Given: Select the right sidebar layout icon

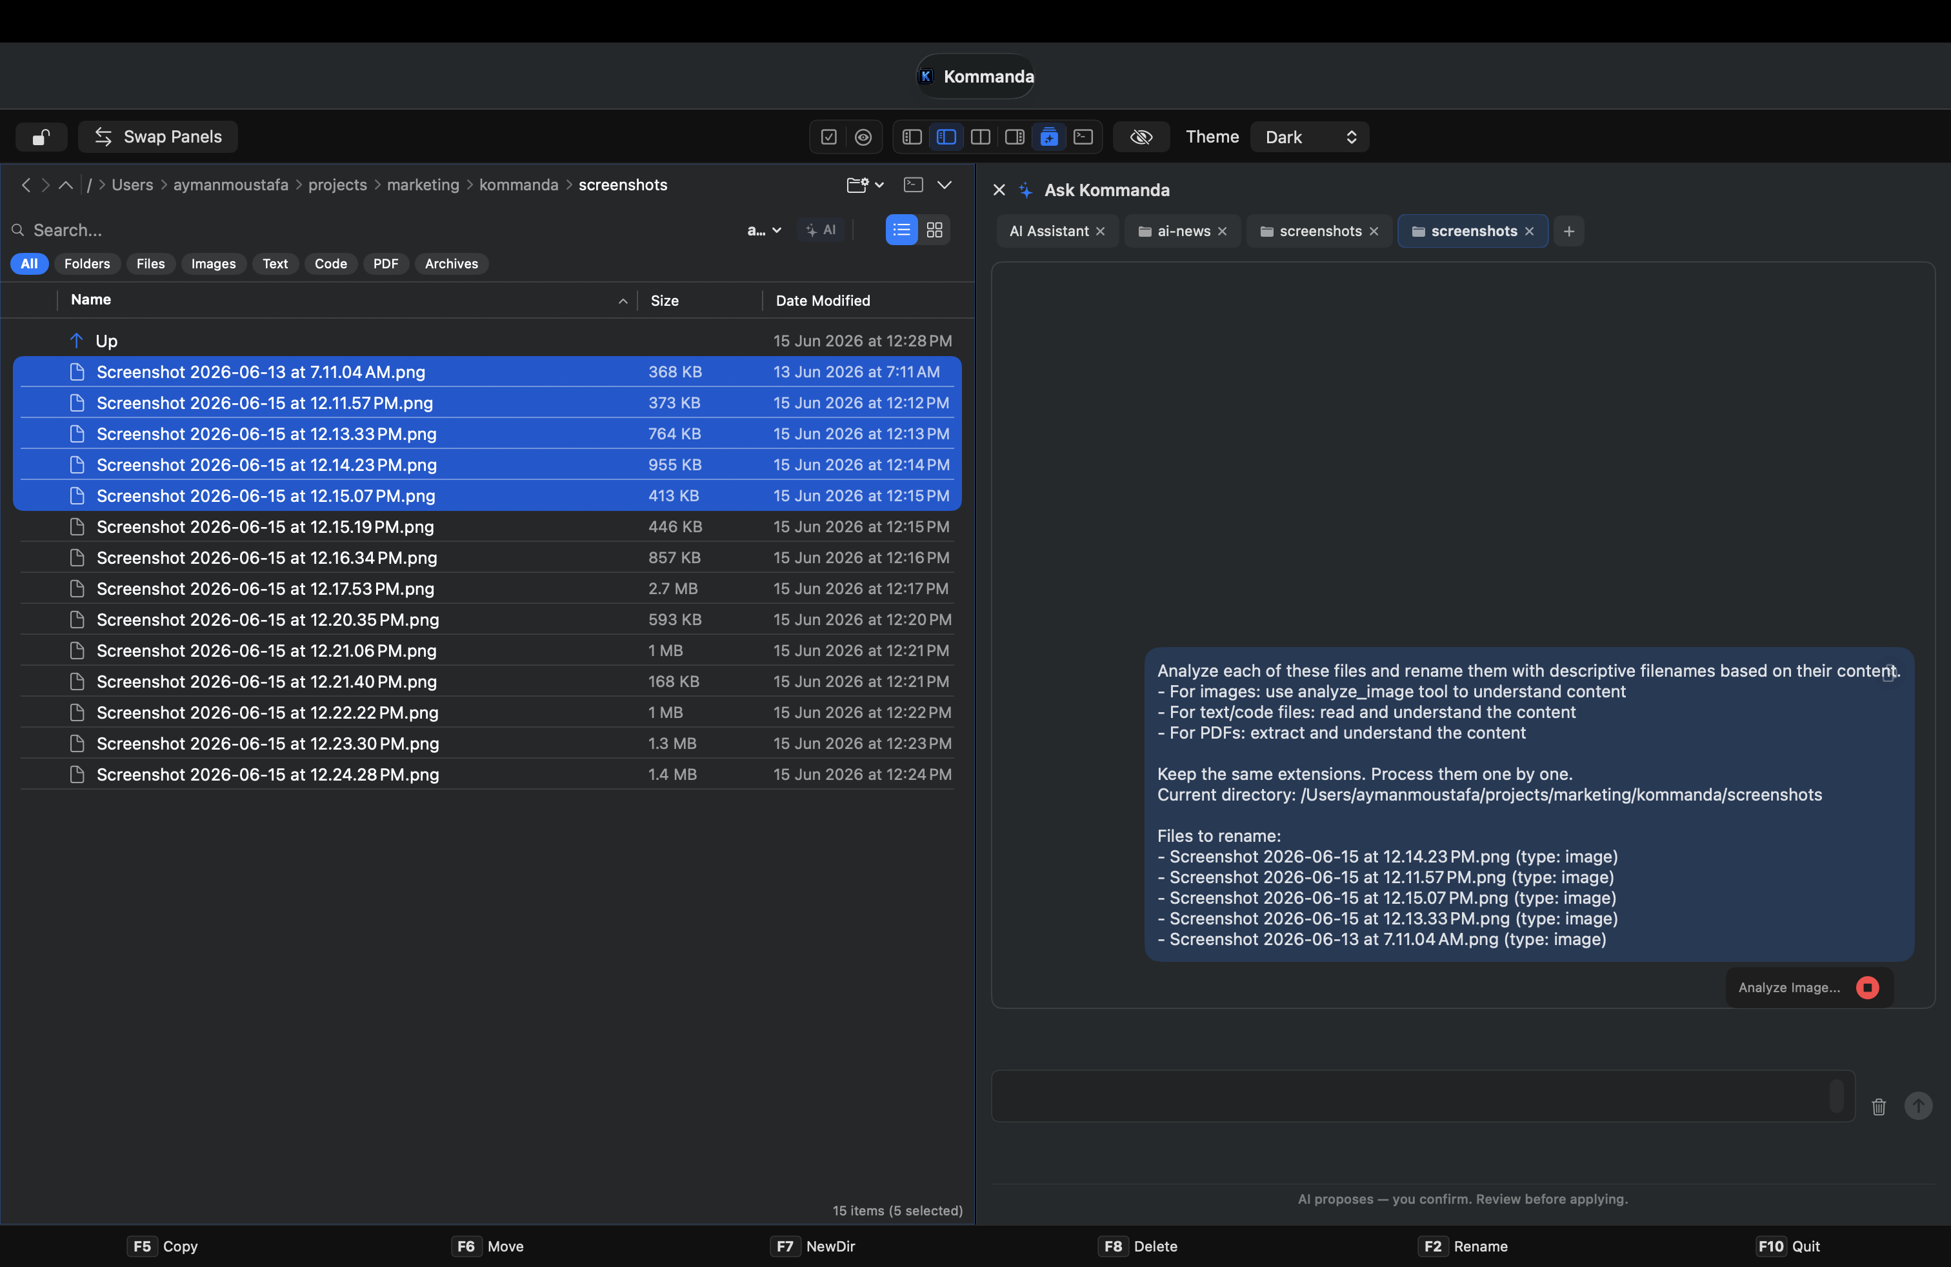Looking at the screenshot, I should [x=1015, y=137].
